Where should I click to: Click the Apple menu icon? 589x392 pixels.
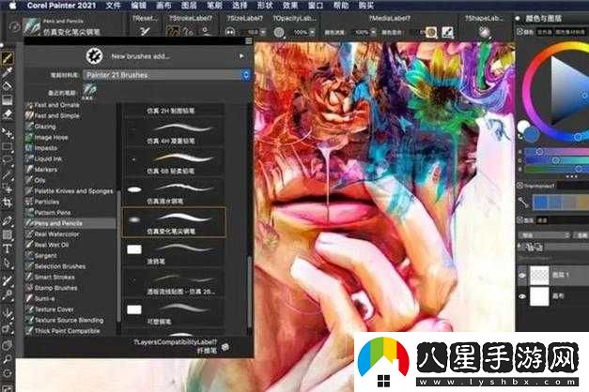coord(13,6)
